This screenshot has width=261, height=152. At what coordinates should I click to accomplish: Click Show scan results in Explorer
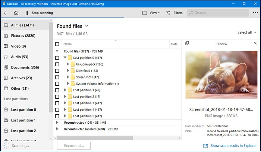coord(230,146)
